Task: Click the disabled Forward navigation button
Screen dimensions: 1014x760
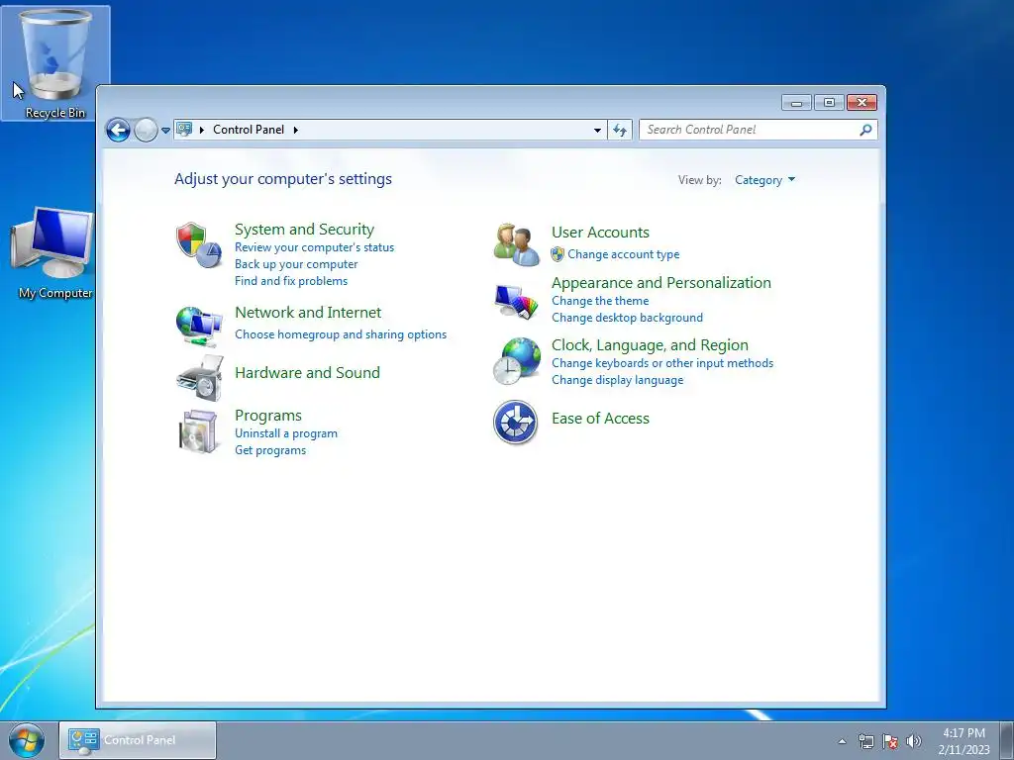Action: [147, 130]
